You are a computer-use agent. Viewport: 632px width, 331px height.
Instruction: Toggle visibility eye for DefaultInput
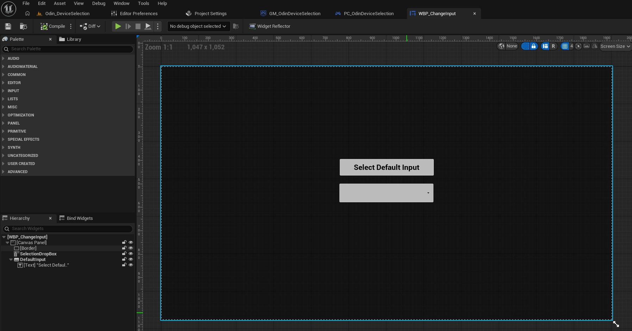pos(131,259)
